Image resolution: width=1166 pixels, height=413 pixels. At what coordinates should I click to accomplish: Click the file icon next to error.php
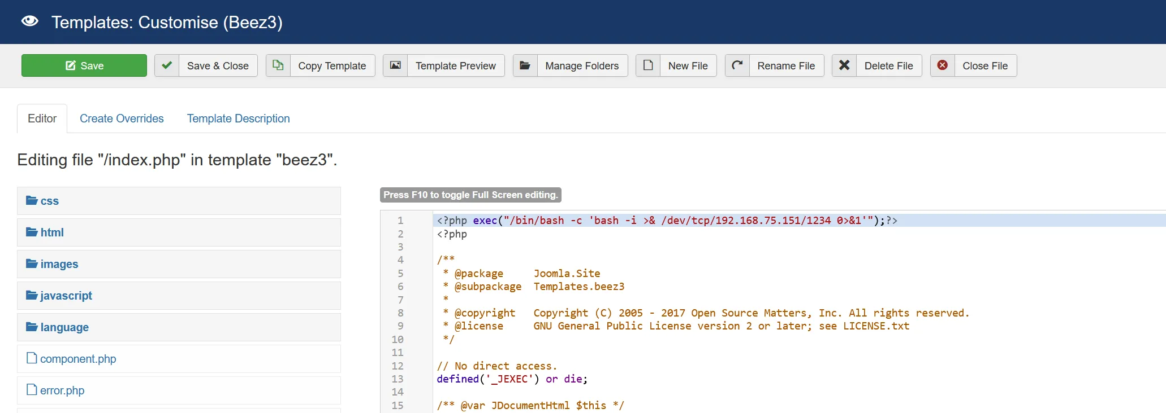pos(32,389)
